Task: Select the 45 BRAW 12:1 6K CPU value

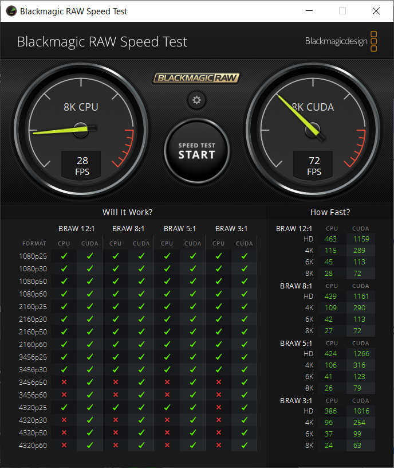Action: (x=329, y=262)
